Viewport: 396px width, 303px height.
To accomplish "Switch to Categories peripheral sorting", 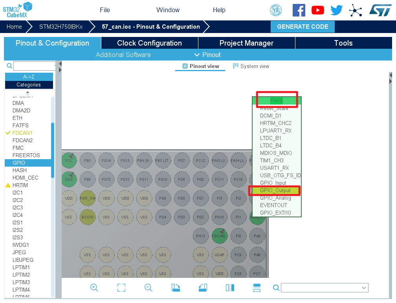I will 29,84.
